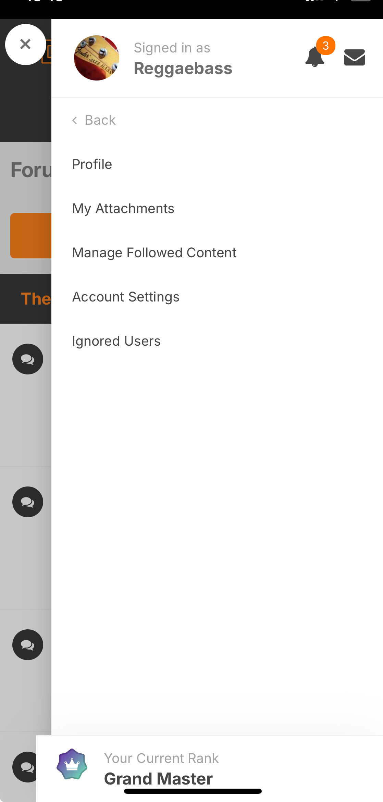Open the Ignored Users list
Image resolution: width=383 pixels, height=802 pixels.
click(116, 341)
